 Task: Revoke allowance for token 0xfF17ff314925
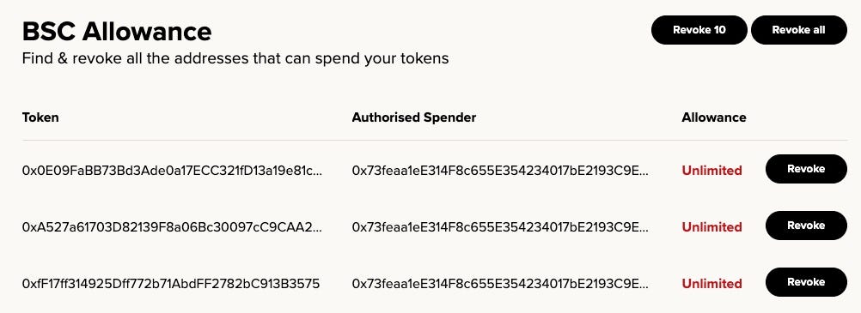pyautogui.click(x=806, y=282)
